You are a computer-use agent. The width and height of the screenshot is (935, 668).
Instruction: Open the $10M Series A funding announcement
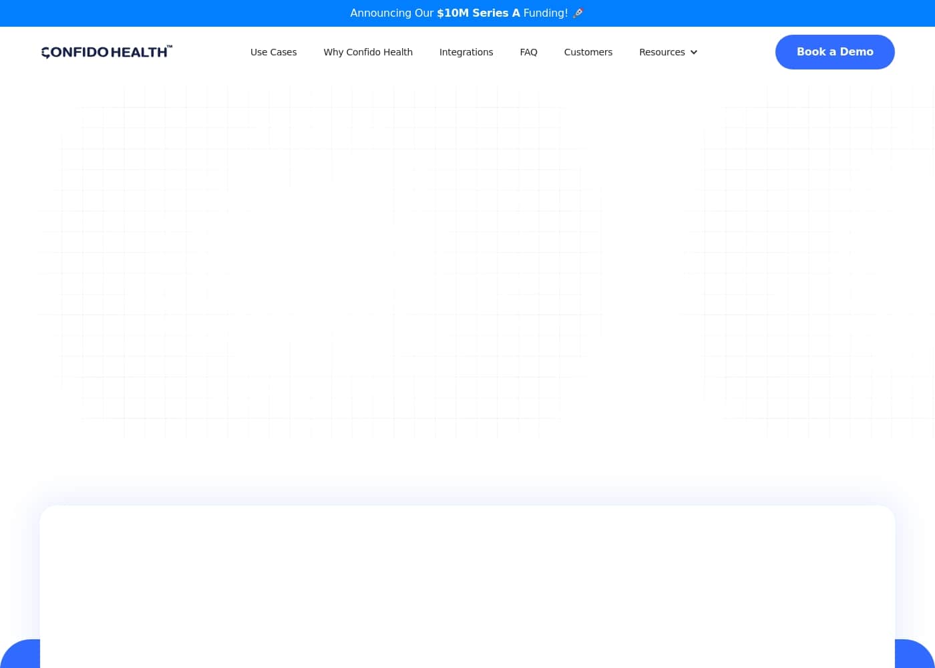(x=467, y=13)
